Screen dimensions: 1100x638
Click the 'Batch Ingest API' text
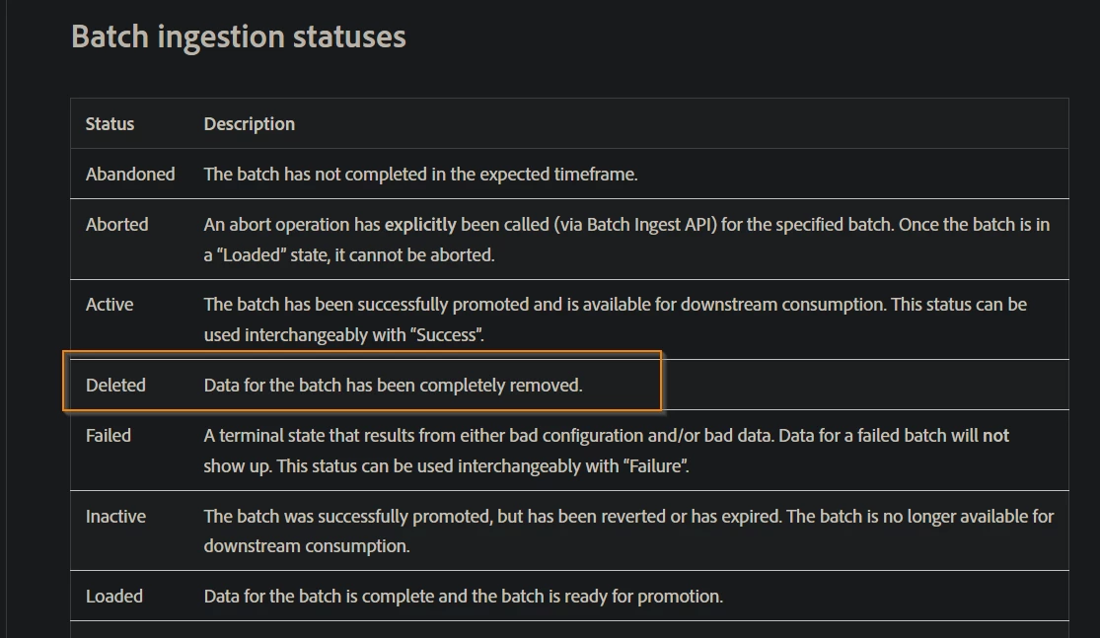coord(650,225)
